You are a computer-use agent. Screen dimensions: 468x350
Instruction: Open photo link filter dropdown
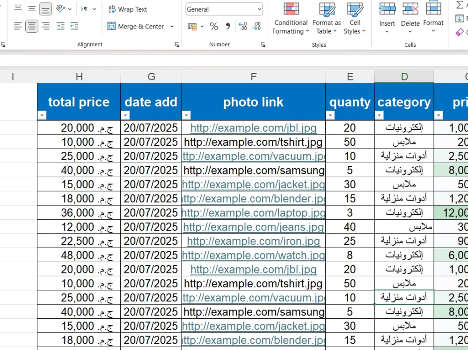point(186,115)
